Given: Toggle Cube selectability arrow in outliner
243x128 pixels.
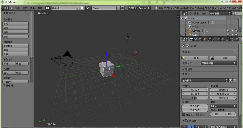Looking at the screenshot, I should coord(232,35).
